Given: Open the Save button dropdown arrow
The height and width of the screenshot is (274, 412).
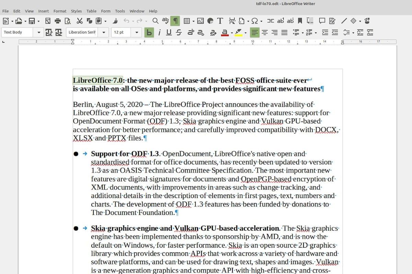Looking at the screenshot, I should 38,21.
